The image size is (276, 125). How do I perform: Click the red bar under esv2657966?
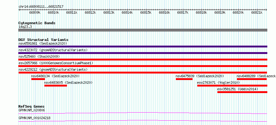point(143,66)
